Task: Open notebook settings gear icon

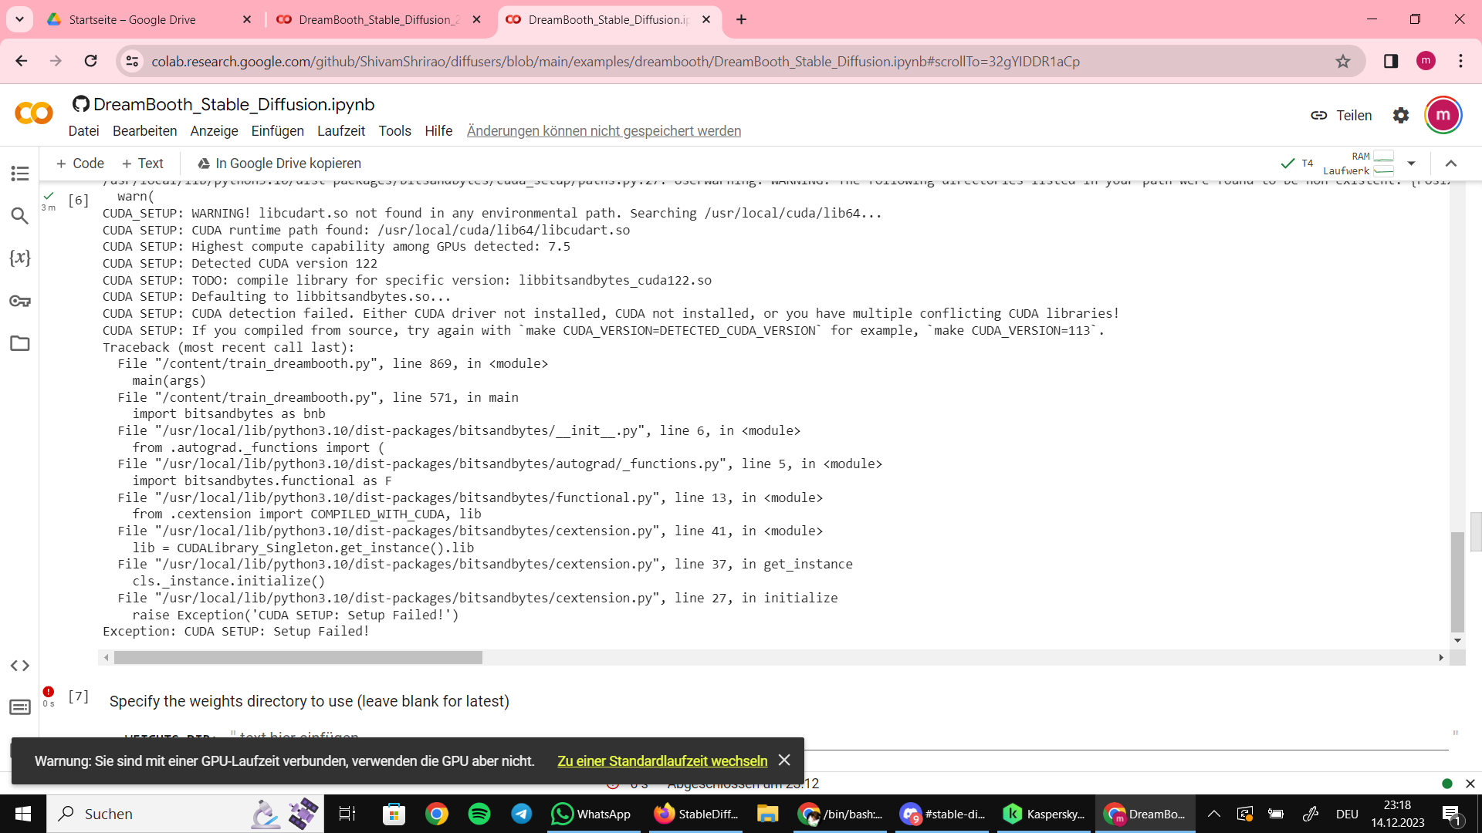Action: (x=1400, y=116)
